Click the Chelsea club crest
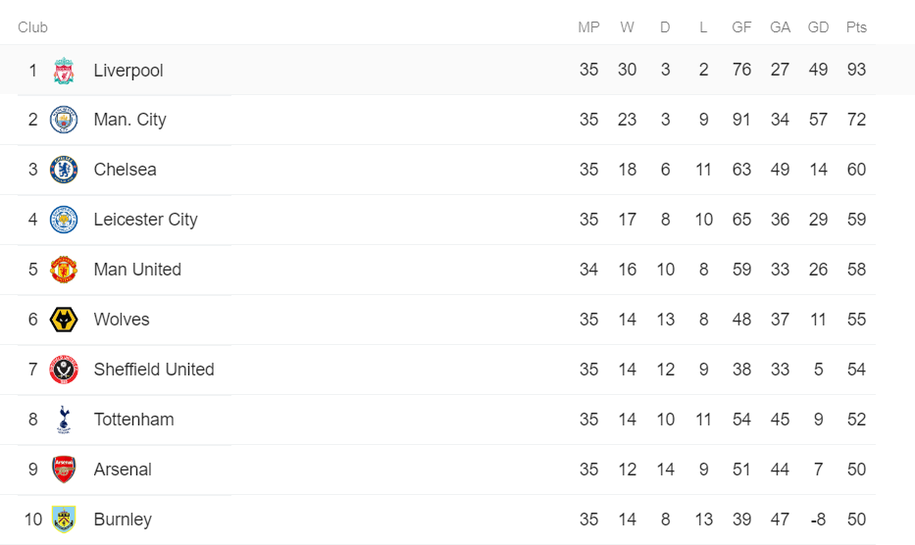 coord(64,170)
